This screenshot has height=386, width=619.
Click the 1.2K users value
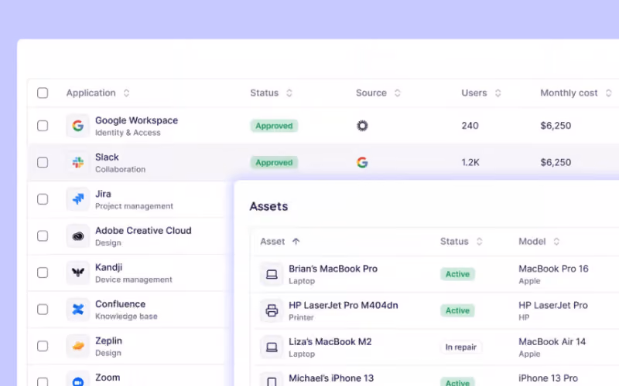pyautogui.click(x=470, y=162)
